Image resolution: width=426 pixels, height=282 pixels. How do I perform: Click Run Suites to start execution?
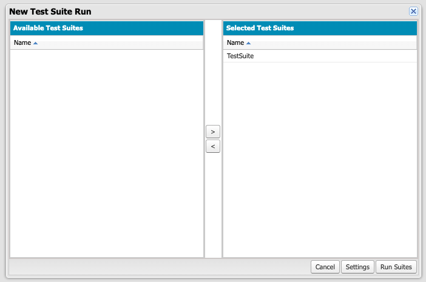[x=396, y=267]
